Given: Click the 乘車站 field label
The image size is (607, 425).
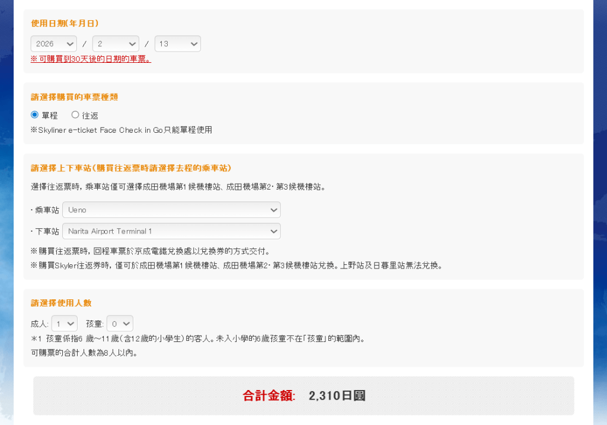Looking at the screenshot, I should (x=46, y=210).
